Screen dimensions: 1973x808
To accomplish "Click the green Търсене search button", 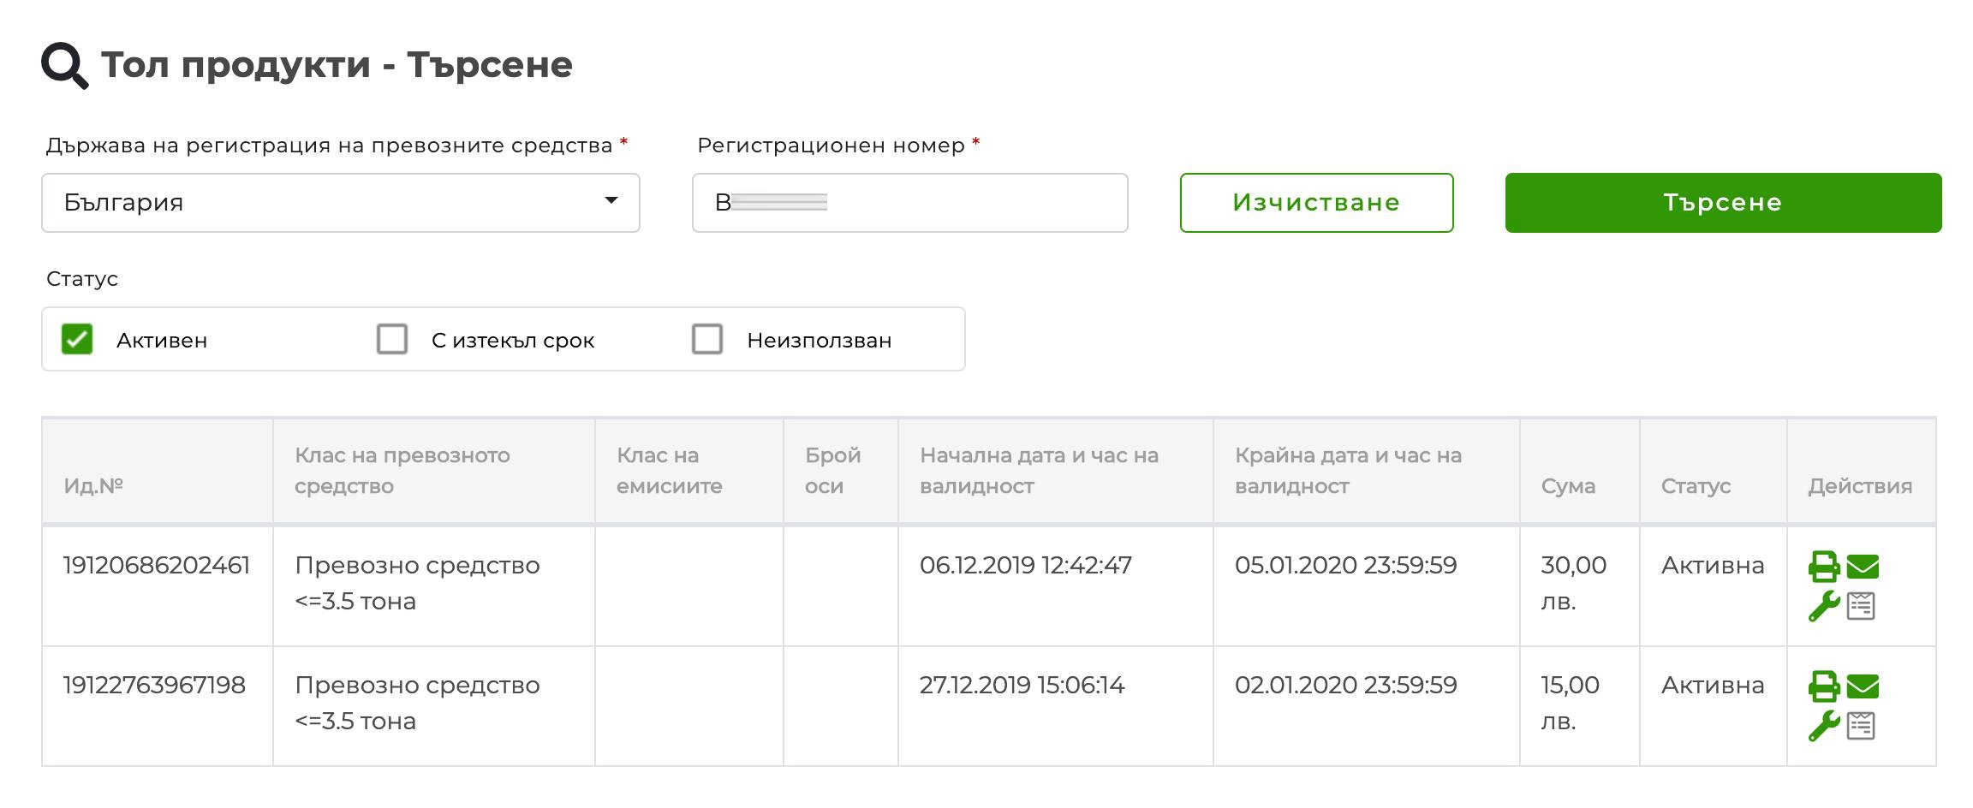I will [x=1723, y=203].
